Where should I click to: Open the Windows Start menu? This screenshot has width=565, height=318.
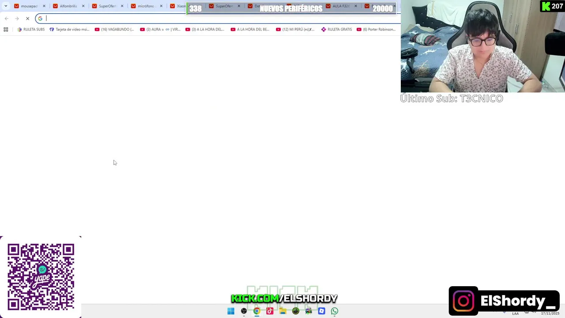click(231, 311)
